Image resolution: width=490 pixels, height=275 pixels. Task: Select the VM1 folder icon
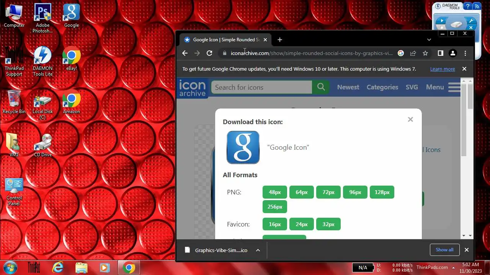click(x=14, y=146)
